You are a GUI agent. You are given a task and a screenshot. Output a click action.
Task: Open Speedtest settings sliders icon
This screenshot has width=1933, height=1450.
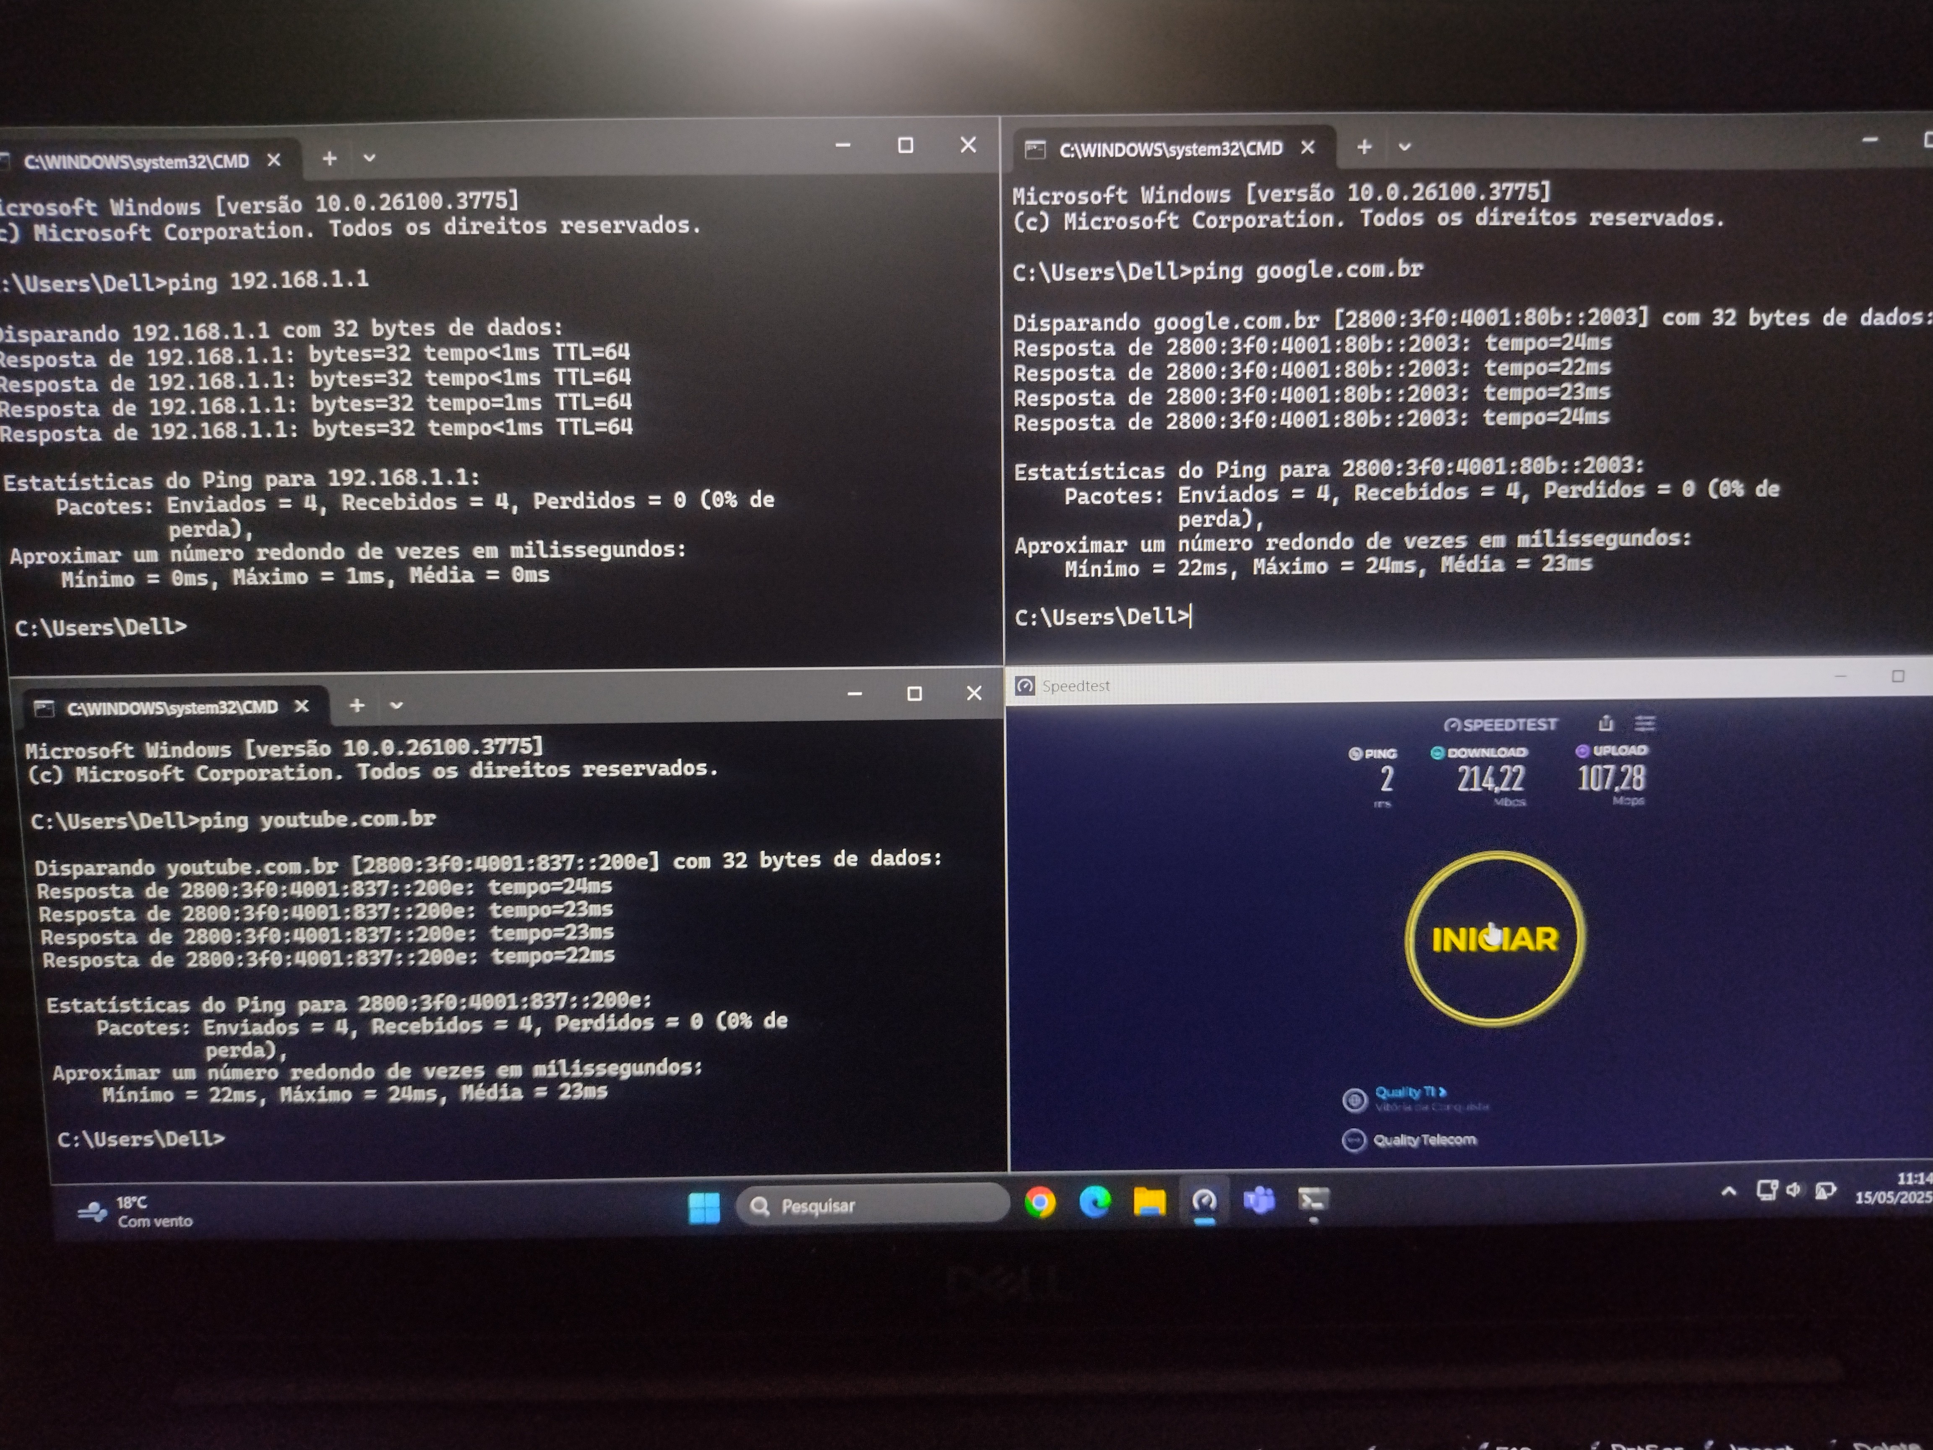1645,723
